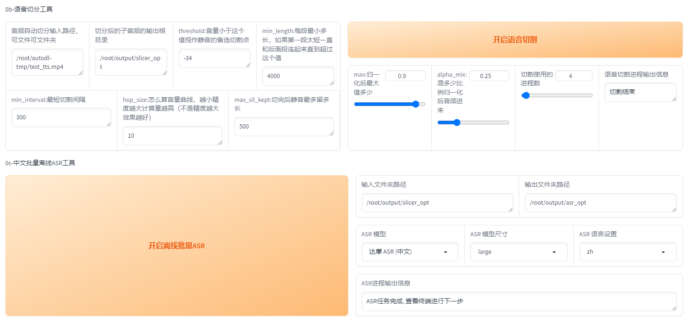The height and width of the screenshot is (323, 687).
Task: Click the 切割使用的进程数 label
Action: point(537,79)
